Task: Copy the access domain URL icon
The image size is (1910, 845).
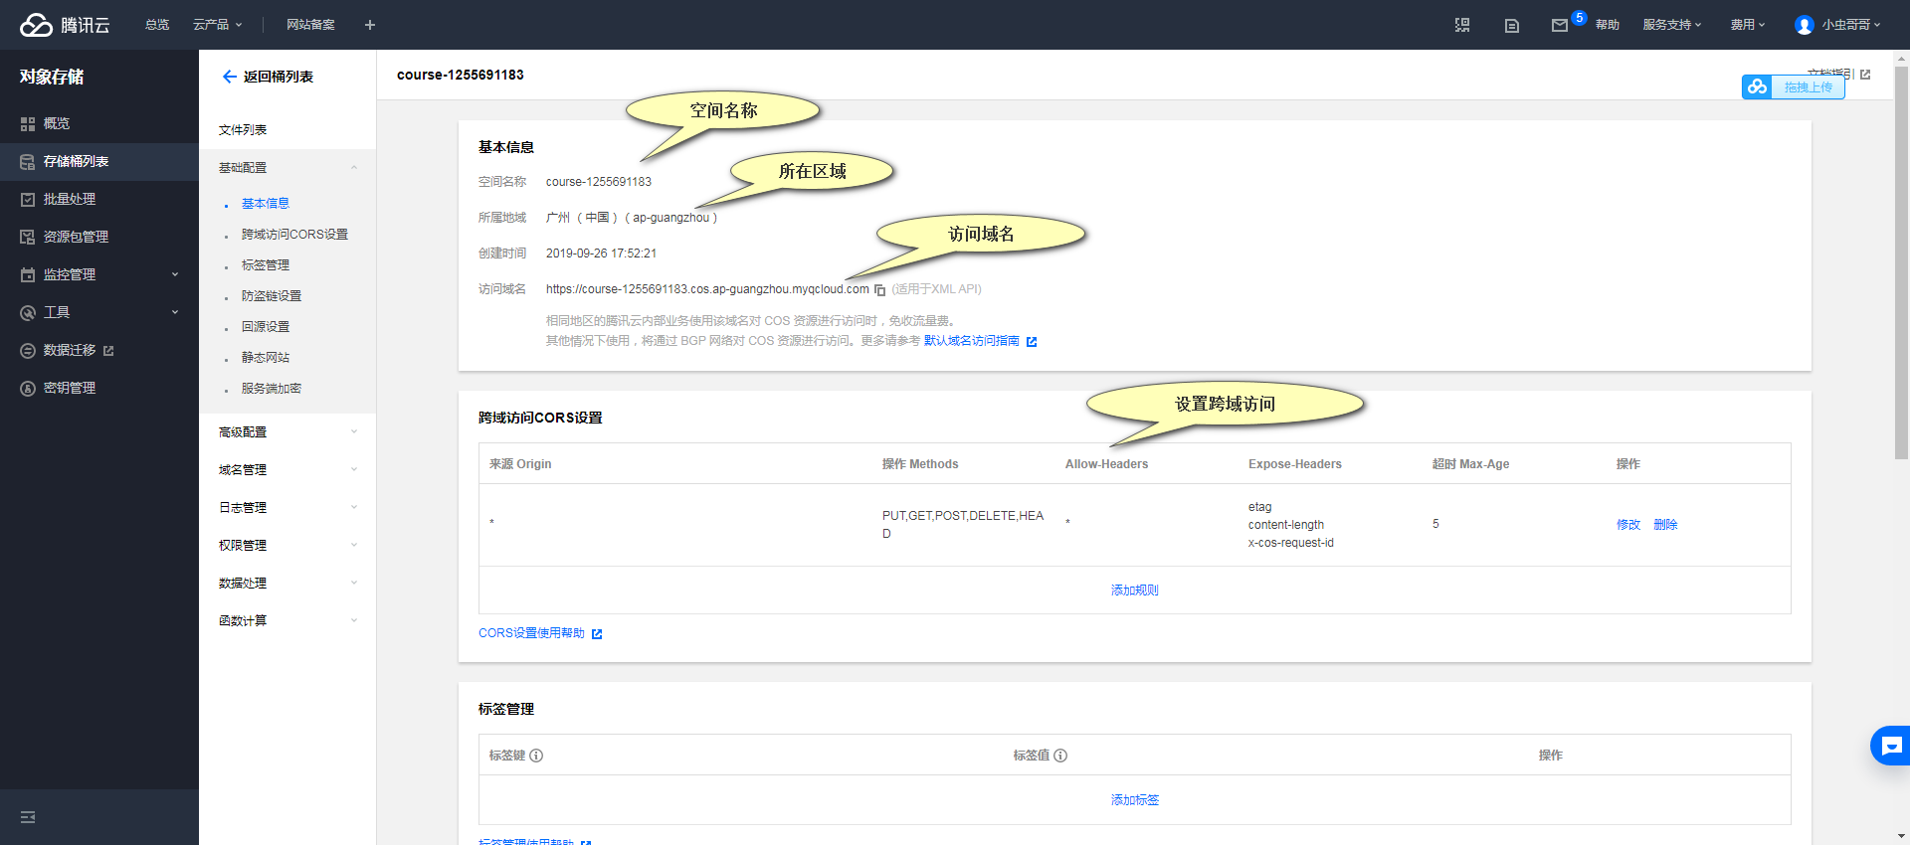Action: point(879,290)
